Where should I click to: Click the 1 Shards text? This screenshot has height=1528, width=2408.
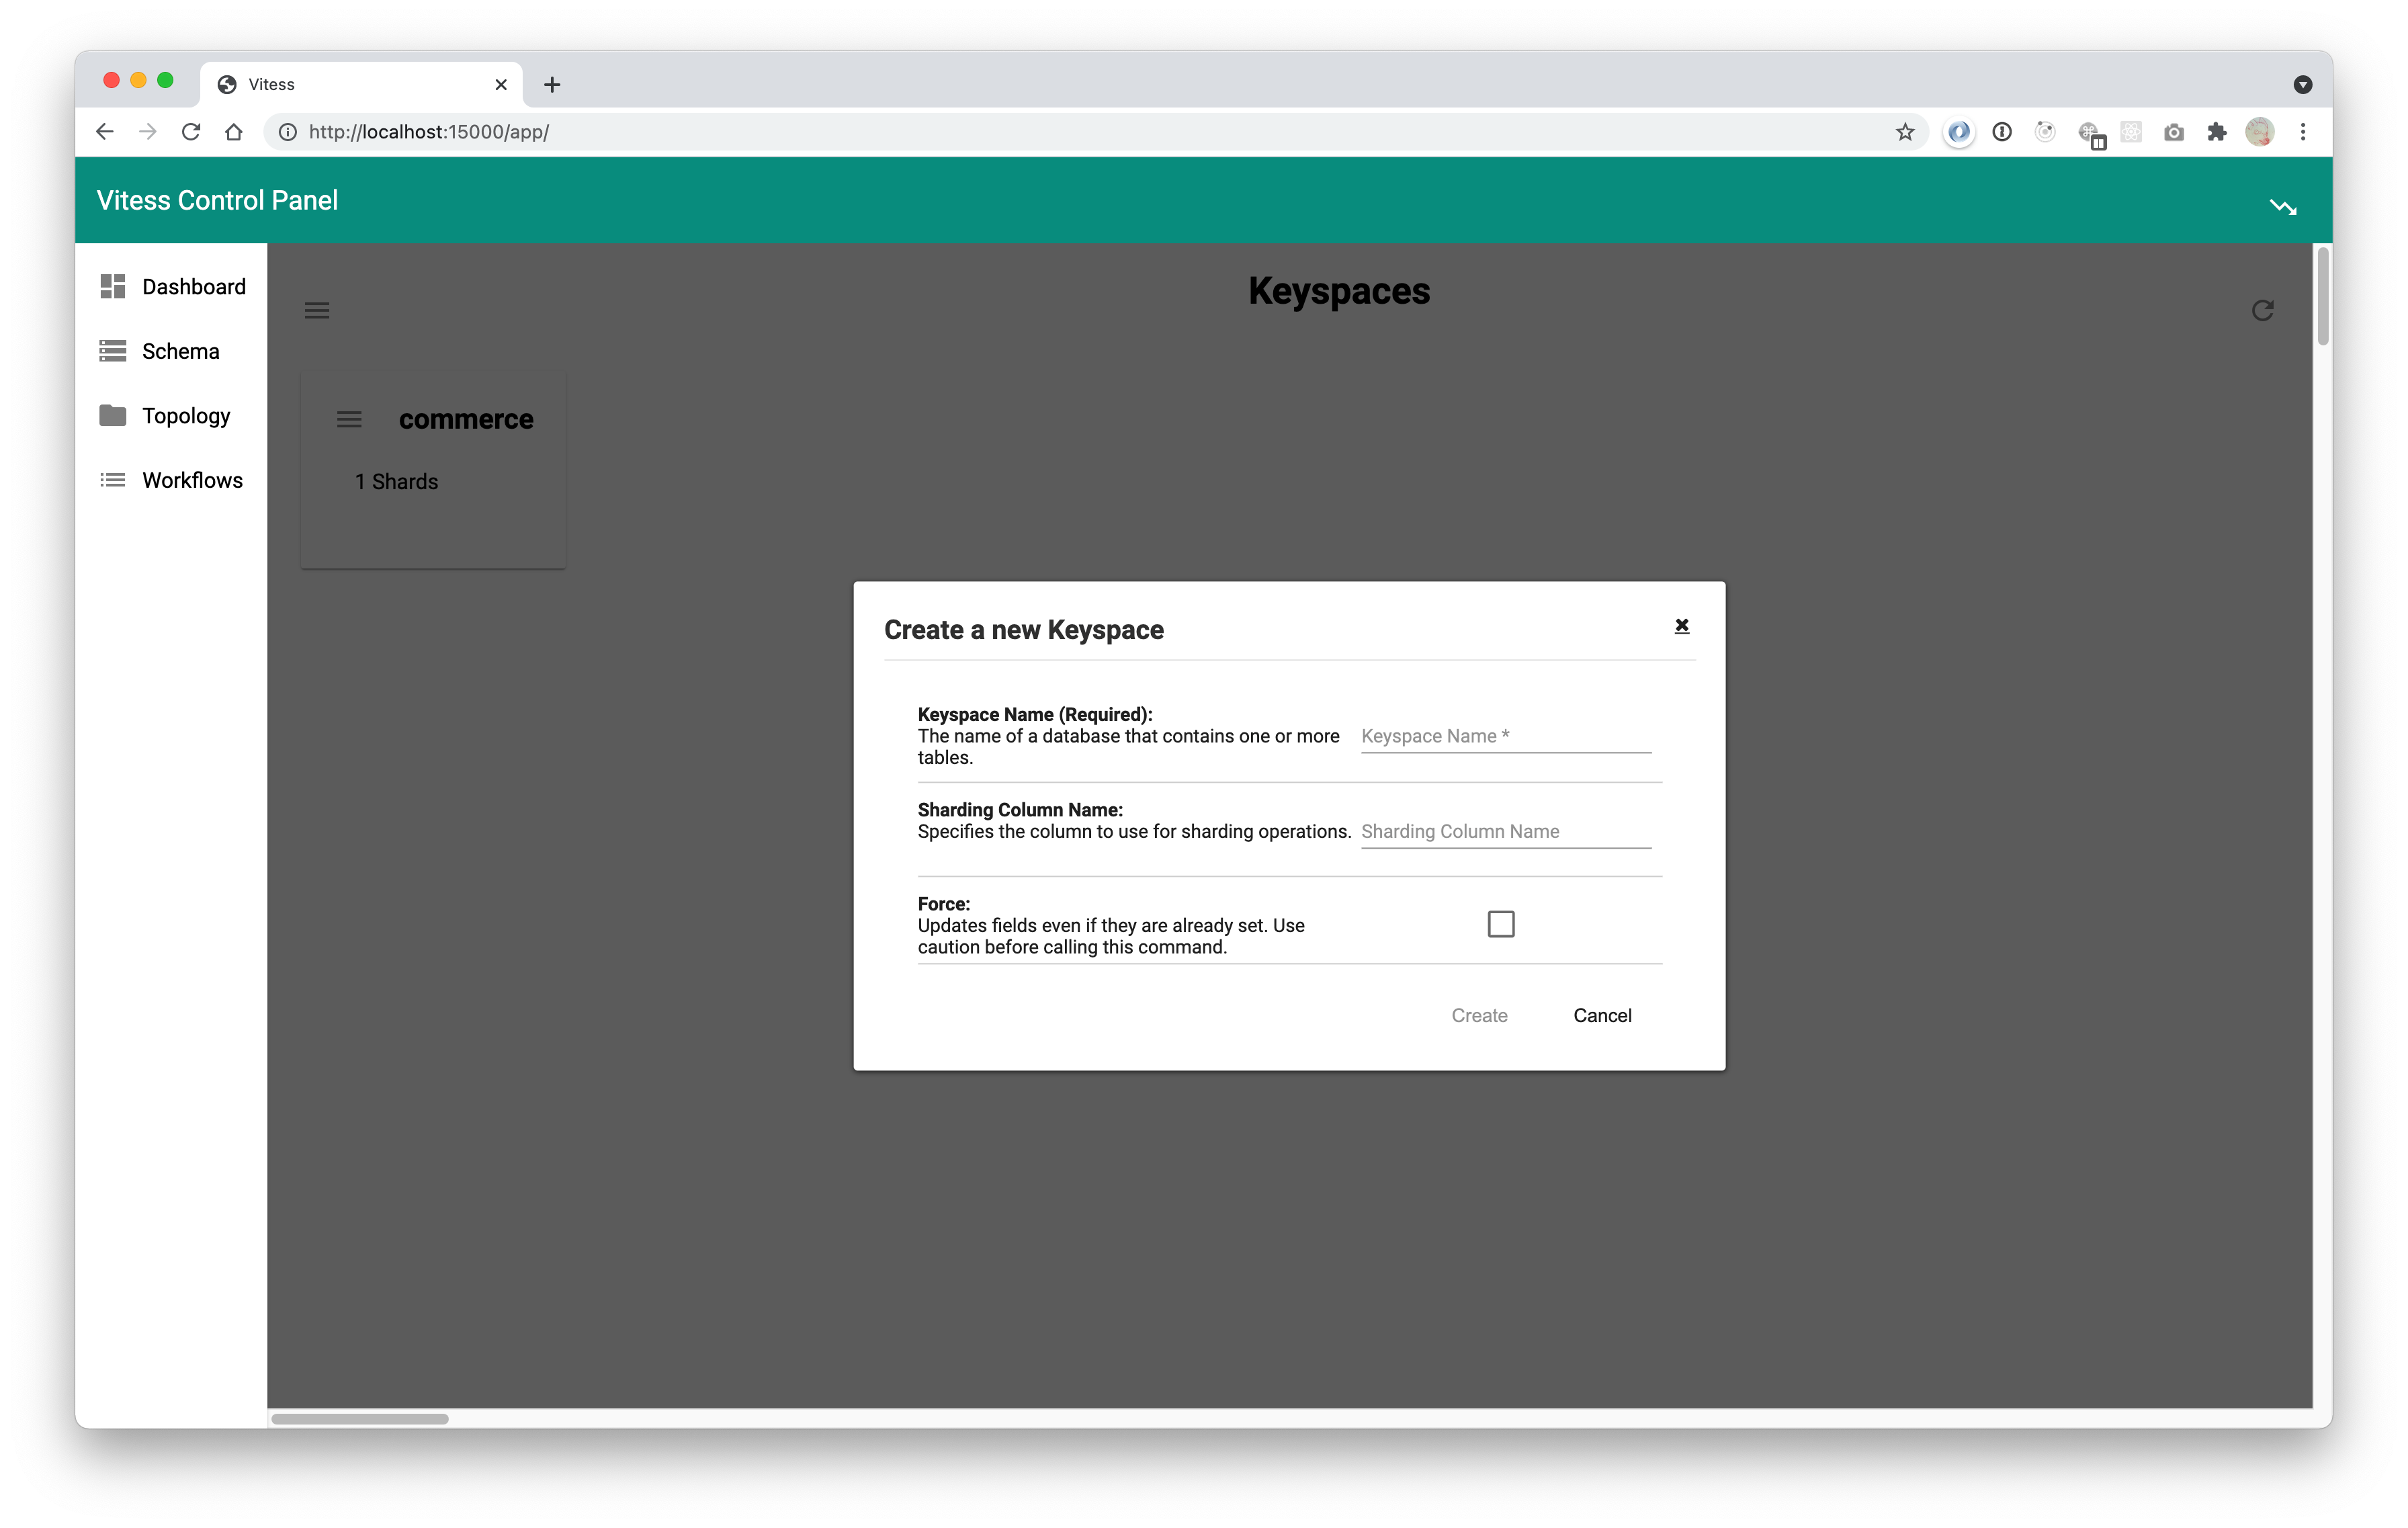click(396, 482)
